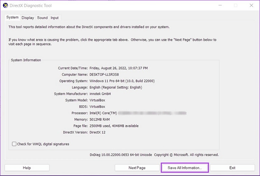Viewport: 260px width, 176px height.
Task: Click the innotek GmbH manufacturer value
Action: 100,94
